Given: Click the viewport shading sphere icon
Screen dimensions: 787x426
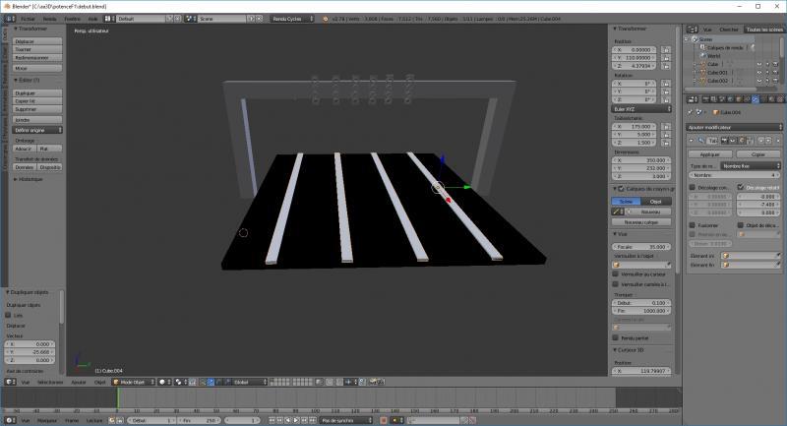Looking at the screenshot, I should coord(163,382).
